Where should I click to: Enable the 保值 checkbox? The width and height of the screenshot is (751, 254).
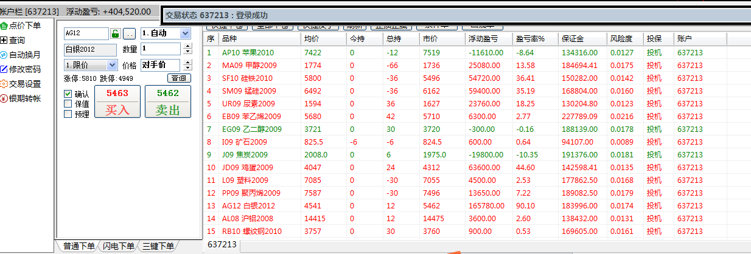click(68, 104)
